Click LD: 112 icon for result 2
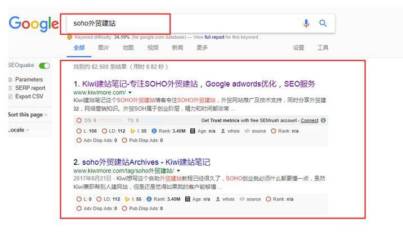The height and width of the screenshot is (236, 403). (99, 199)
